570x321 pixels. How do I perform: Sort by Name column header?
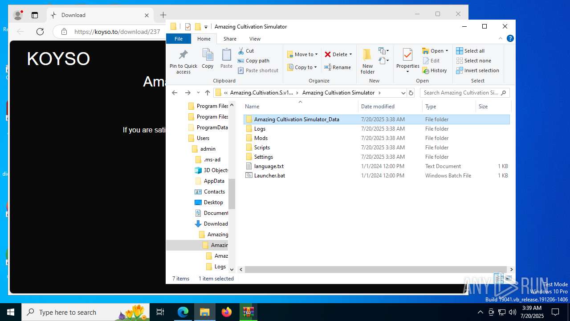[x=300, y=107]
